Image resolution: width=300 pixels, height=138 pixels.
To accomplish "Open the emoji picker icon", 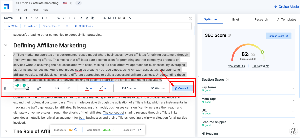I will click(120, 18).
